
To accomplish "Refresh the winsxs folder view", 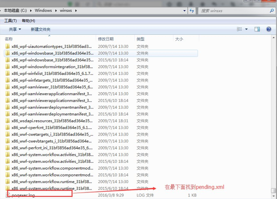I will click(192, 10).
